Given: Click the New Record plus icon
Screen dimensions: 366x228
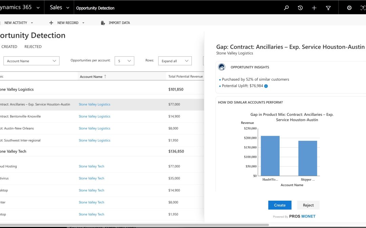Looking at the screenshot, I should pos(51,23).
